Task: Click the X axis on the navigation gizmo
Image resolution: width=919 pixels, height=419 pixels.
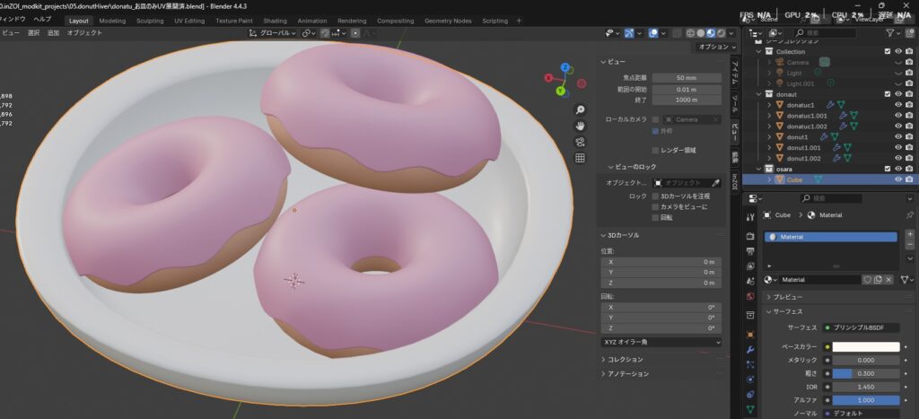Action: pos(549,78)
